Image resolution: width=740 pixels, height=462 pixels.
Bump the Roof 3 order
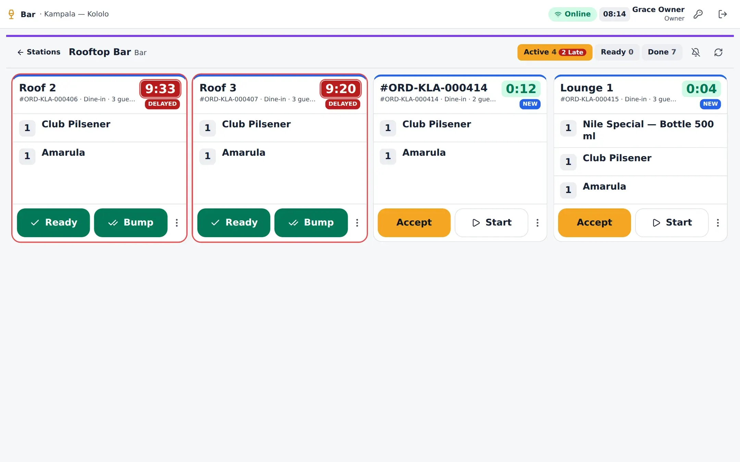coord(311,223)
